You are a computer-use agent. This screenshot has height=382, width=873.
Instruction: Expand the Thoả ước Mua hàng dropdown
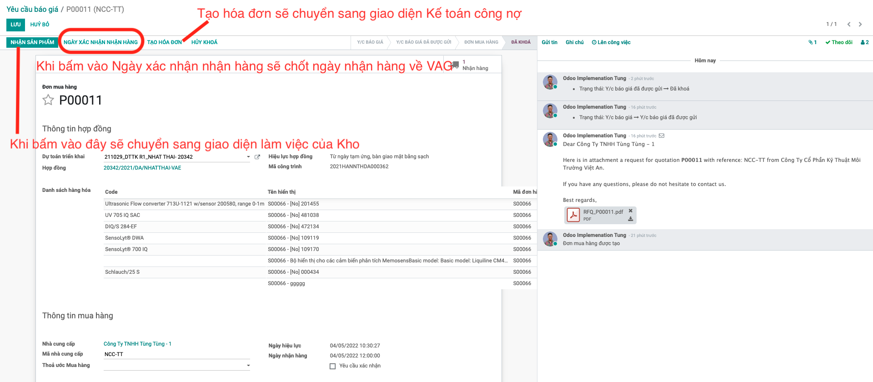(x=248, y=366)
